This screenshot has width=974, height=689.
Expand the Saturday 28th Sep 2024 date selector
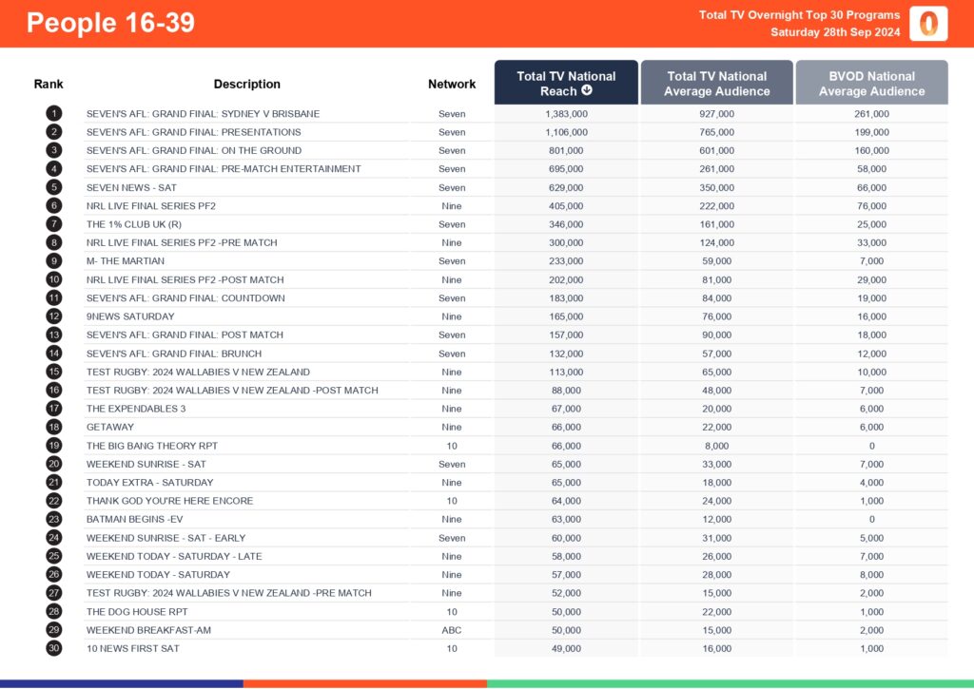click(x=837, y=30)
